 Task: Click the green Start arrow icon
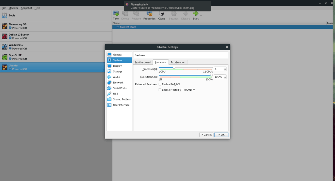(x=195, y=13)
